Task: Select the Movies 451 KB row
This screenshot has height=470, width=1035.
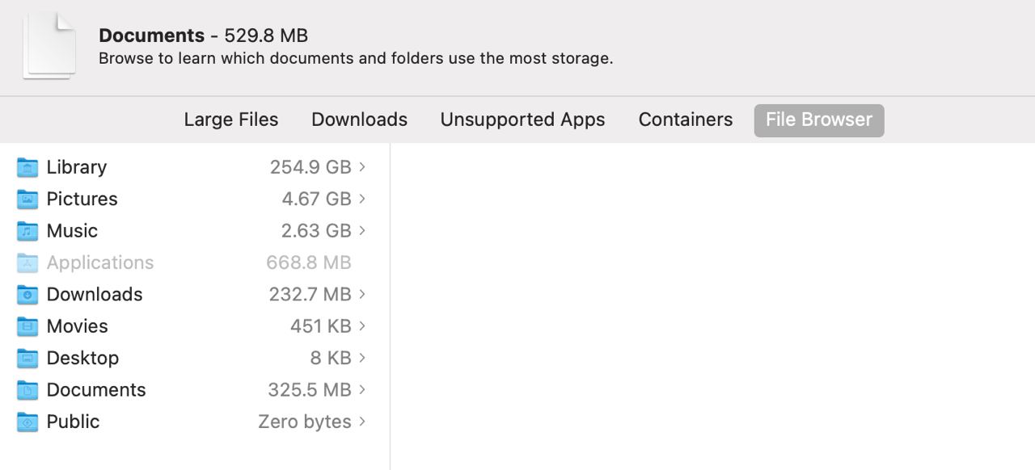Action: [x=192, y=326]
